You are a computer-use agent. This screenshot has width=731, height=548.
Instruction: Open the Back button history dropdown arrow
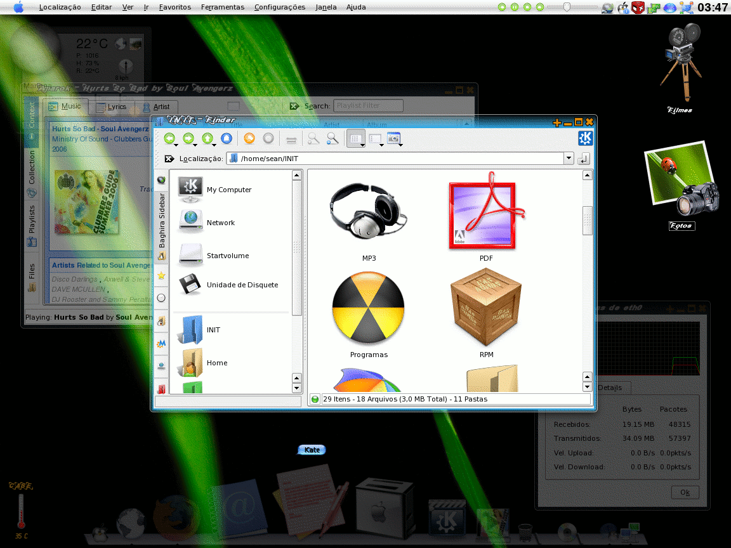coord(176,145)
